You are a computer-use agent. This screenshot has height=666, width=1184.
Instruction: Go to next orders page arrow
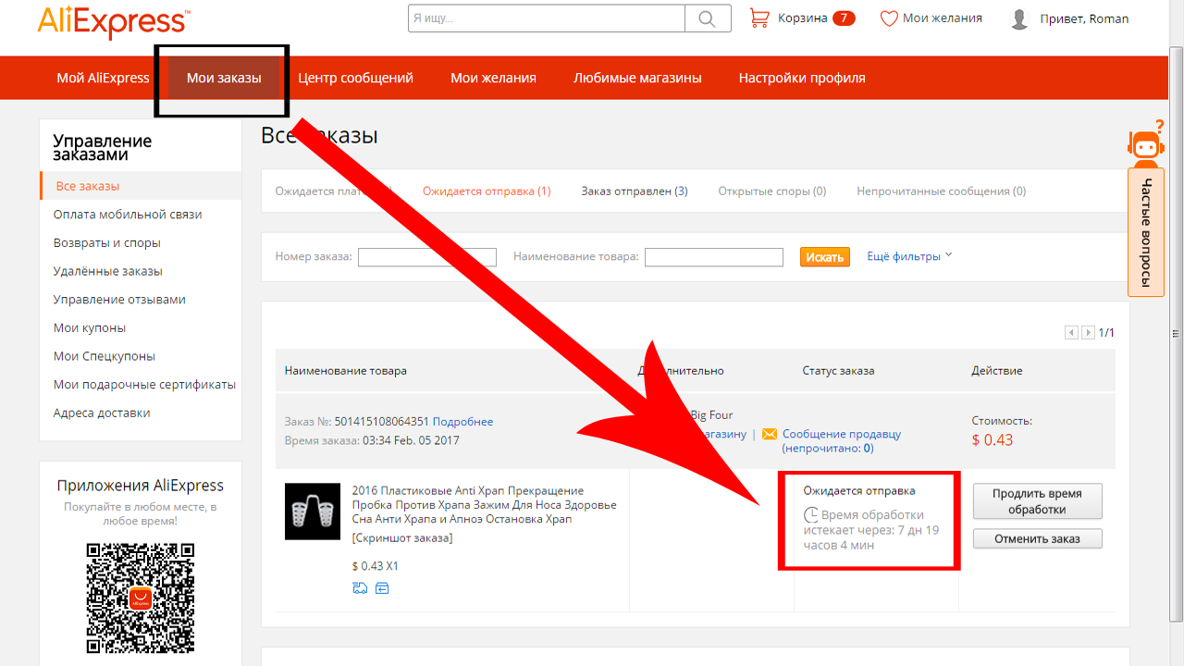[1088, 332]
